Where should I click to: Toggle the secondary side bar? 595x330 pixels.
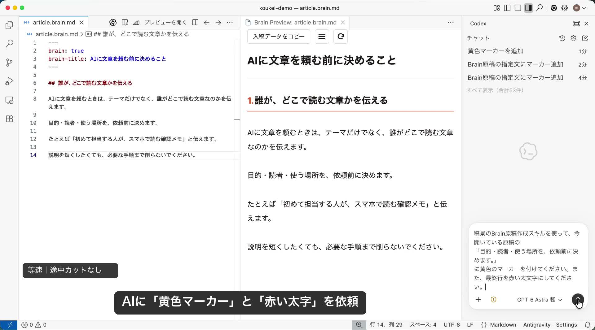click(528, 8)
